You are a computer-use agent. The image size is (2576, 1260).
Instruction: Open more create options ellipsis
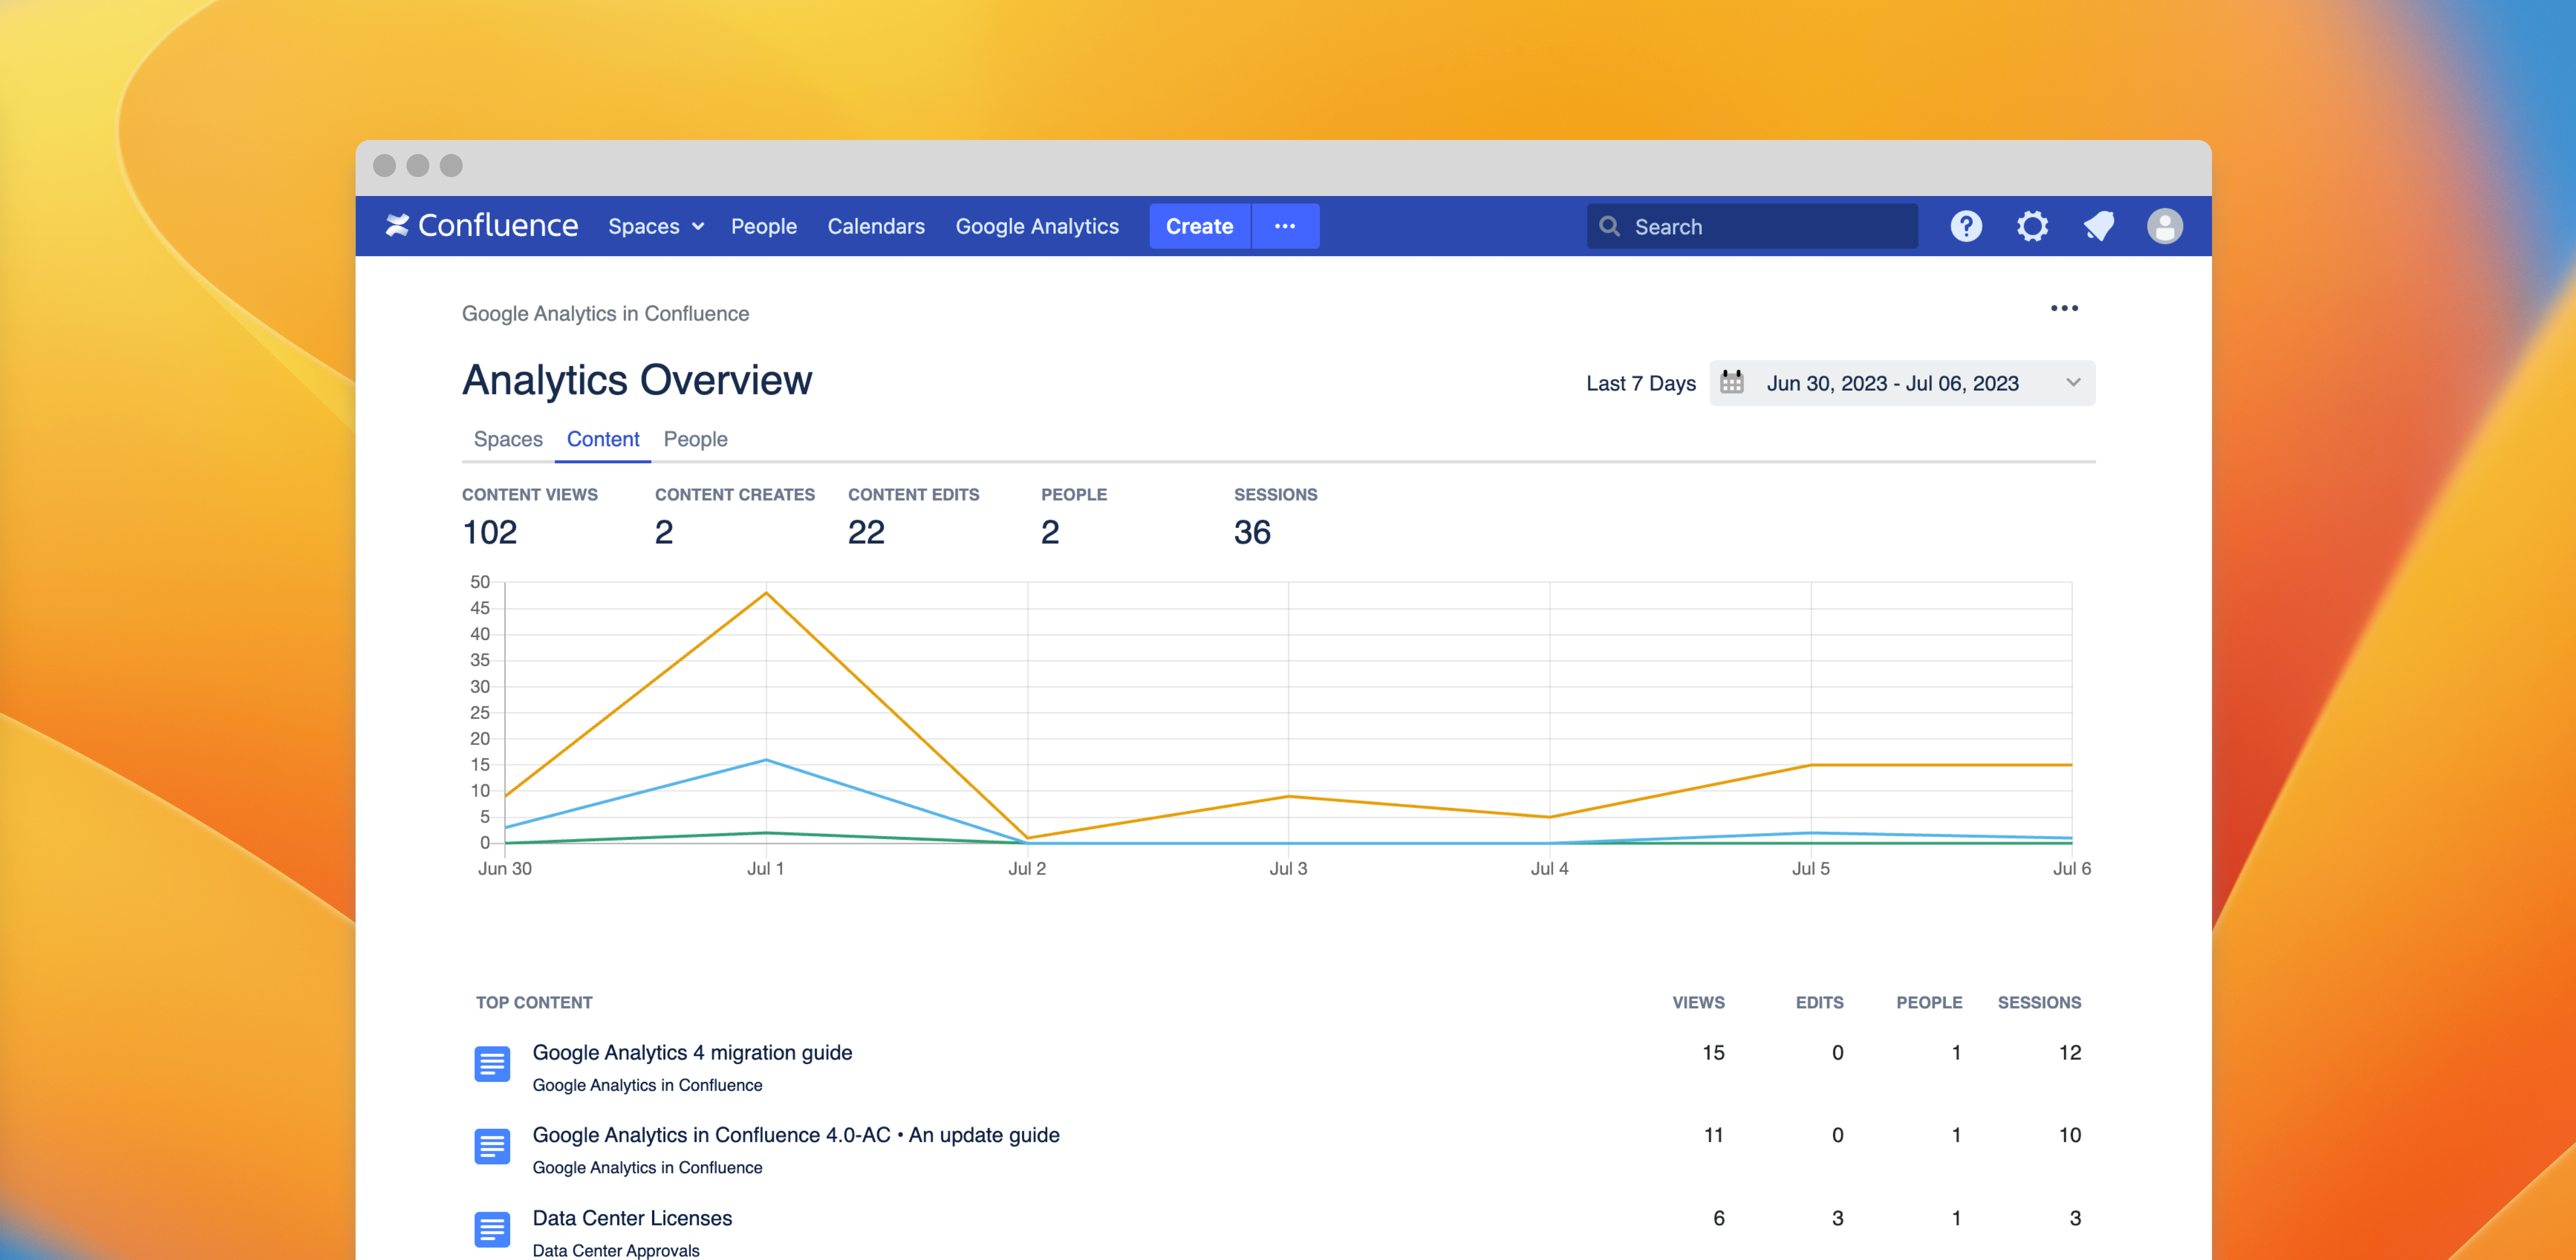tap(1285, 226)
